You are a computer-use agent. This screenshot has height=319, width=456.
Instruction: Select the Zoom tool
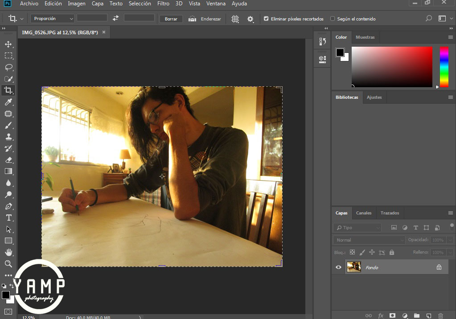pyautogui.click(x=8, y=264)
